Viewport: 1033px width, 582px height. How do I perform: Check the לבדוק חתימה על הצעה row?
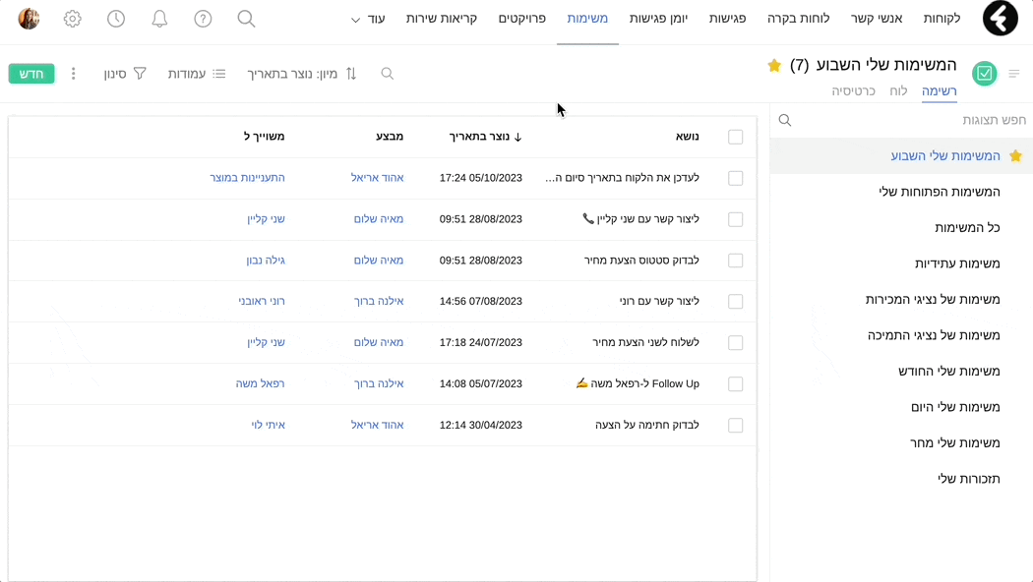[x=735, y=426]
